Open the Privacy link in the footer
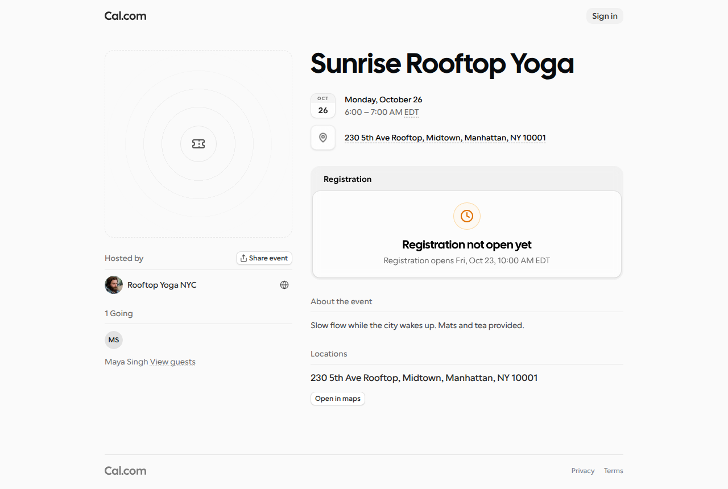728x489 pixels. (583, 471)
